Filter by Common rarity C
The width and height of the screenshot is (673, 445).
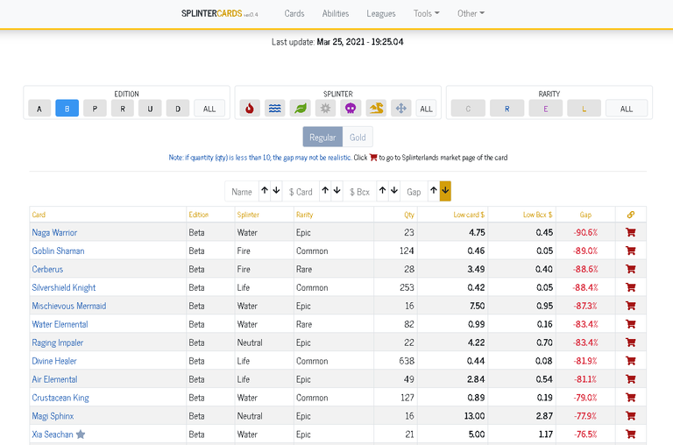468,109
